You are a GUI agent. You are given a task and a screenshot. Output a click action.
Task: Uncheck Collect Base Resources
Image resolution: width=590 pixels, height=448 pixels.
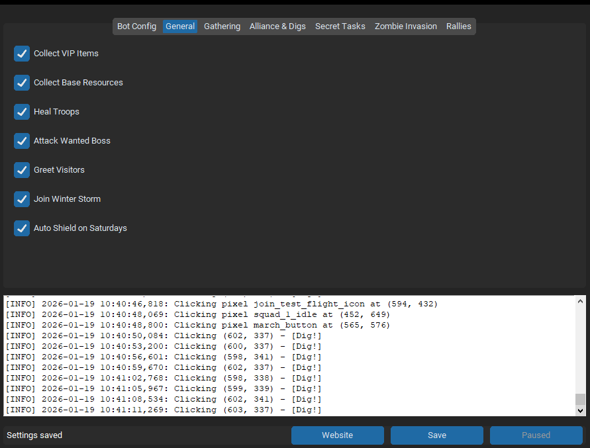pos(22,83)
